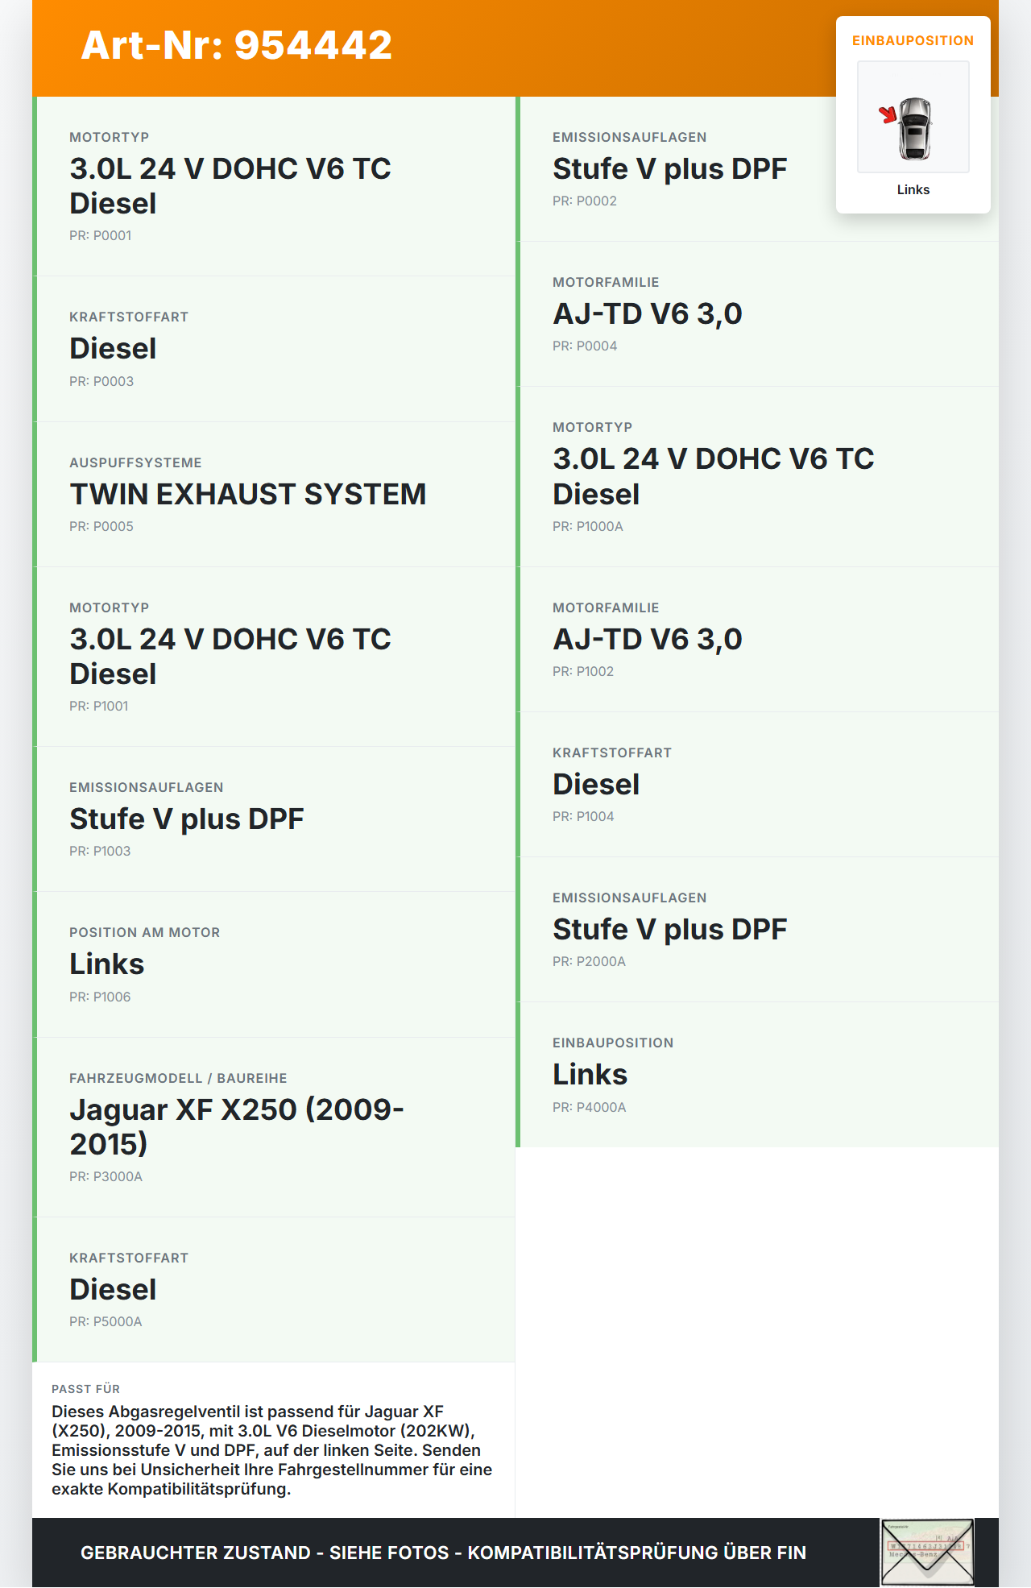Select the Jaguar XF X250 (2009-2015) entry

[x=236, y=1126]
